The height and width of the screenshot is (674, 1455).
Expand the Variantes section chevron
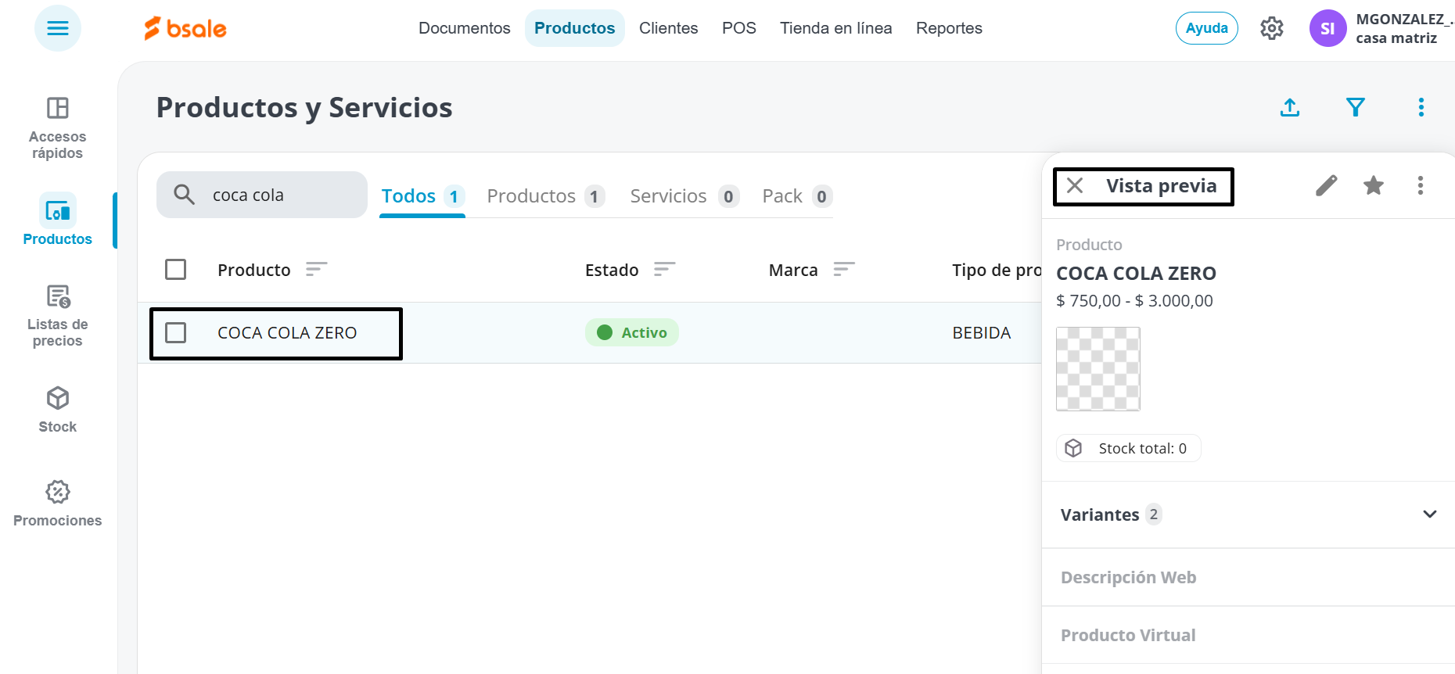[1430, 514]
